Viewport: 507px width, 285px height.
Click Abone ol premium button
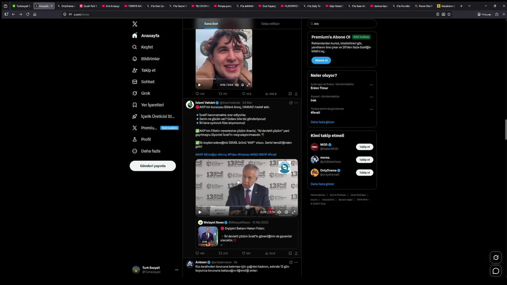click(321, 61)
